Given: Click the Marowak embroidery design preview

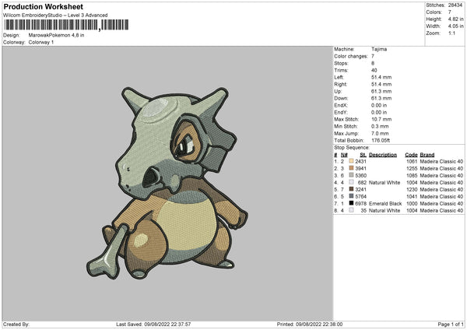Looking at the screenshot, I should (167, 183).
